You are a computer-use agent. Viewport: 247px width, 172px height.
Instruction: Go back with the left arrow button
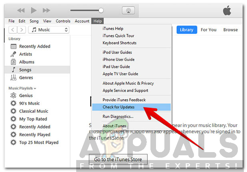tap(13, 30)
